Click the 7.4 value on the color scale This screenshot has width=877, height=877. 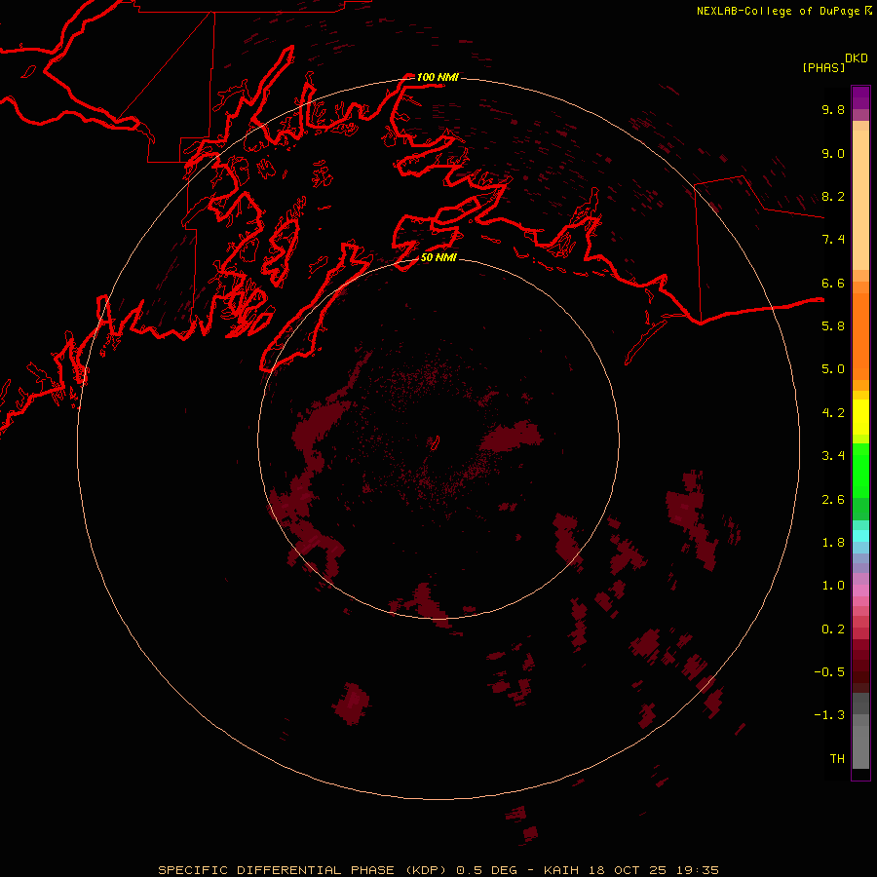point(833,240)
